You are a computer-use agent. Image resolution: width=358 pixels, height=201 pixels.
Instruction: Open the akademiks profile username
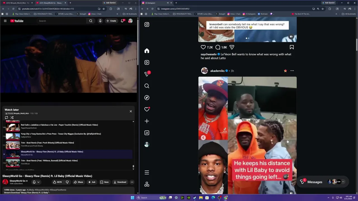[217, 71]
